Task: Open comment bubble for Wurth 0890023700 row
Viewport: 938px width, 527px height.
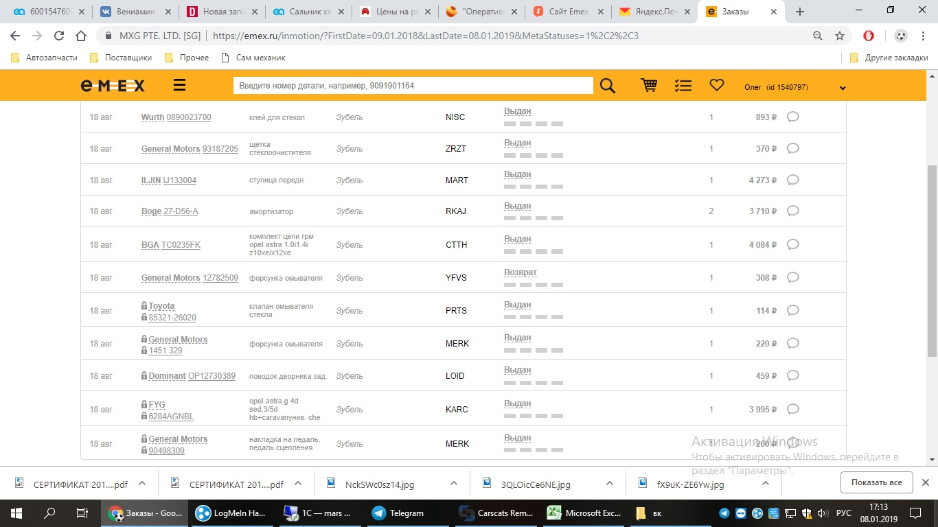Action: pyautogui.click(x=792, y=117)
